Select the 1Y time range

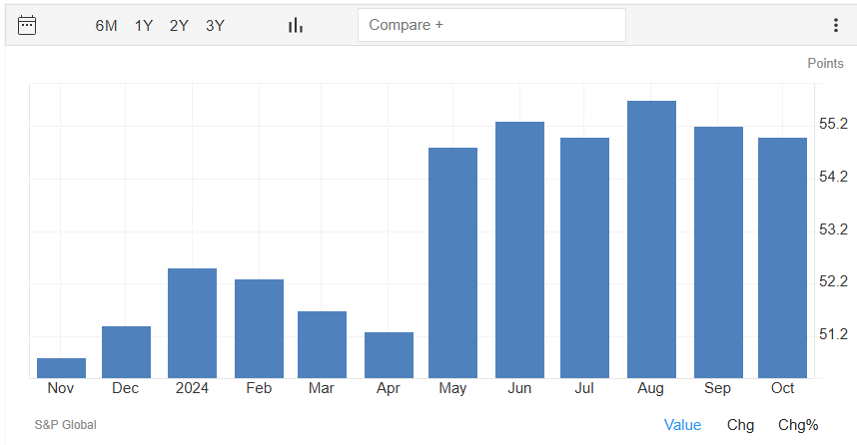(144, 26)
